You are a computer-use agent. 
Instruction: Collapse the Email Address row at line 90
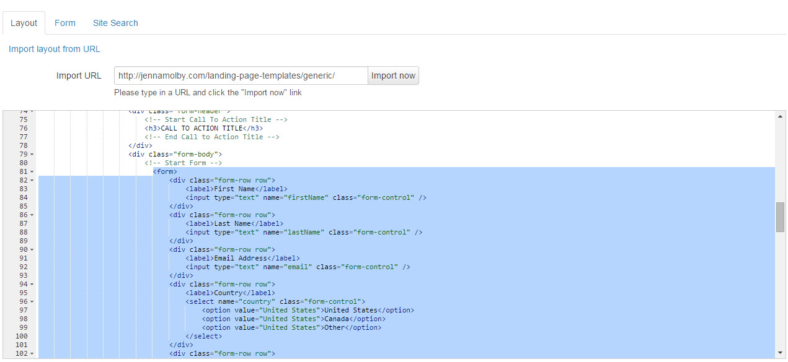(32, 249)
